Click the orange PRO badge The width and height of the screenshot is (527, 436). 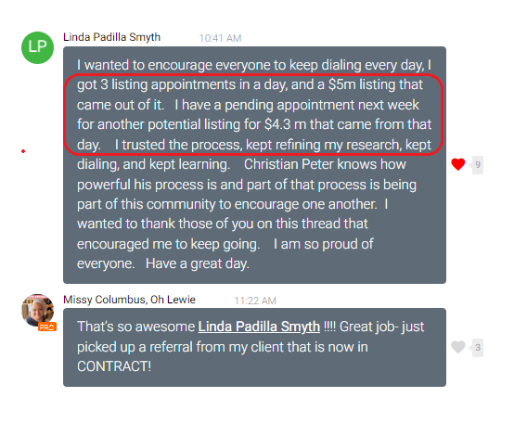47,327
